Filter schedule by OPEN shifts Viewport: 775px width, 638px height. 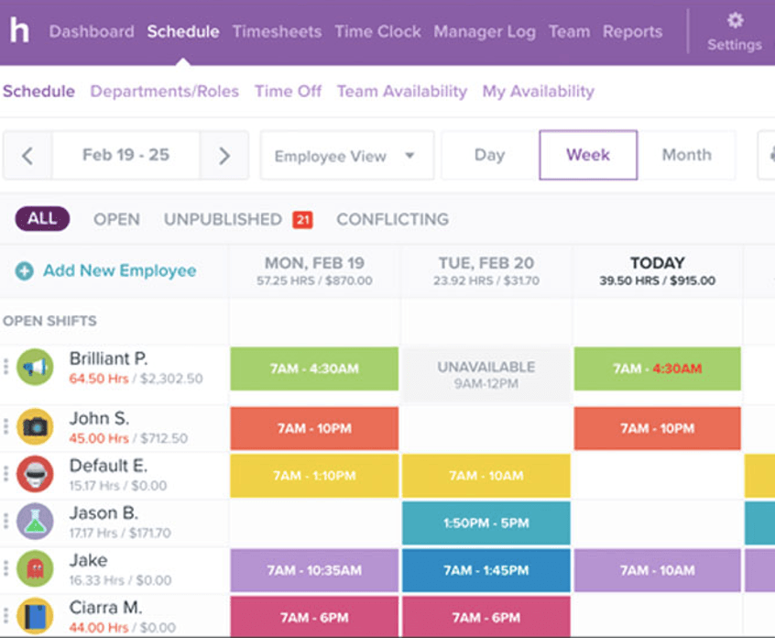coord(117,219)
